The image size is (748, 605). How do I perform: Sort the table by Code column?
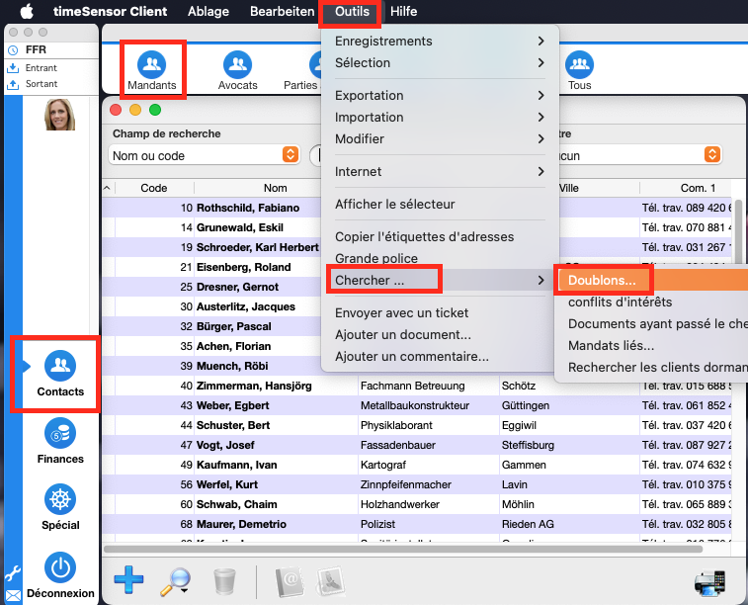[154, 188]
